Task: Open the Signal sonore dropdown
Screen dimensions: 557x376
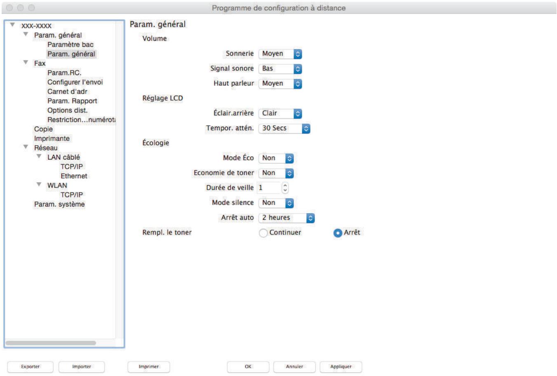Action: coord(280,68)
